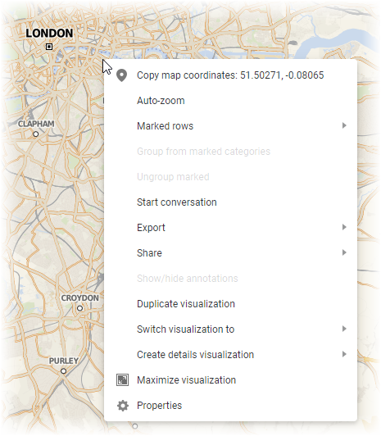Image resolution: width=381 pixels, height=436 pixels.
Task: Click the Properties gear icon
Action: (123, 406)
